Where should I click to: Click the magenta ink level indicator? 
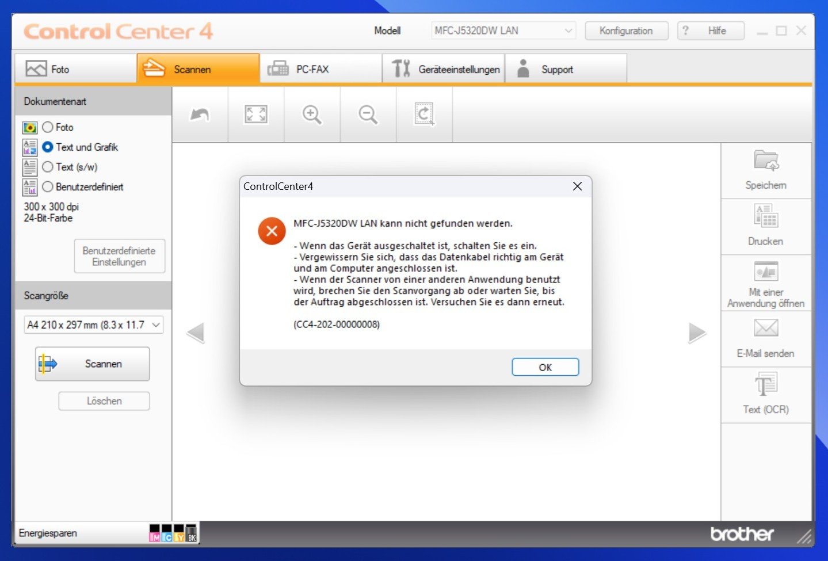pos(155,533)
